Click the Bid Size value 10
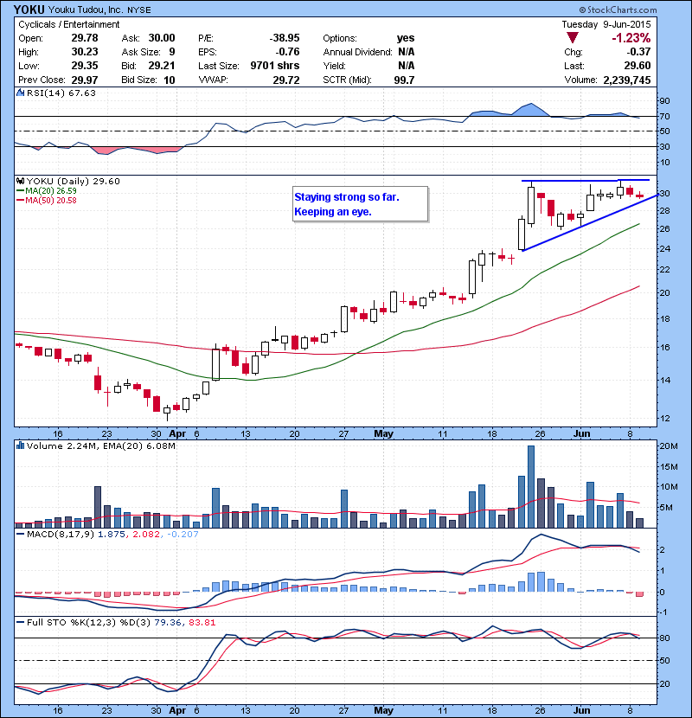 [x=169, y=80]
